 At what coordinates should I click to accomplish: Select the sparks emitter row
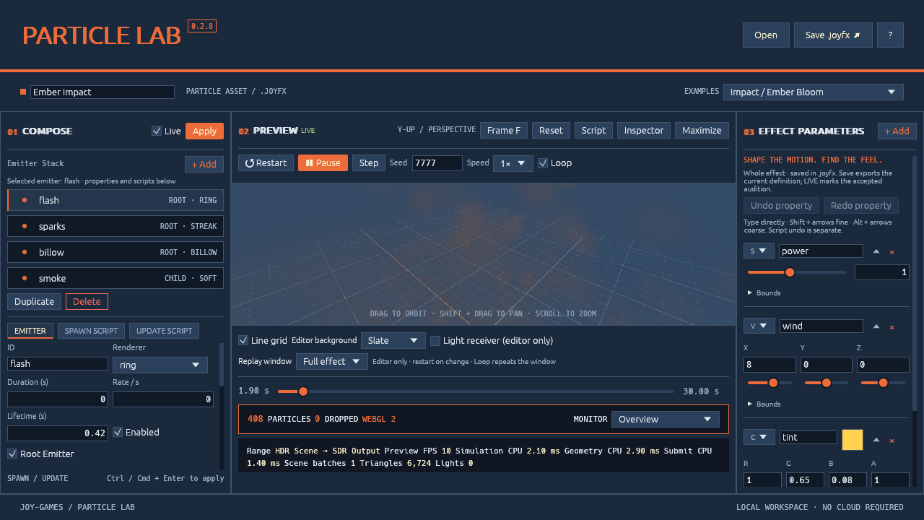115,226
